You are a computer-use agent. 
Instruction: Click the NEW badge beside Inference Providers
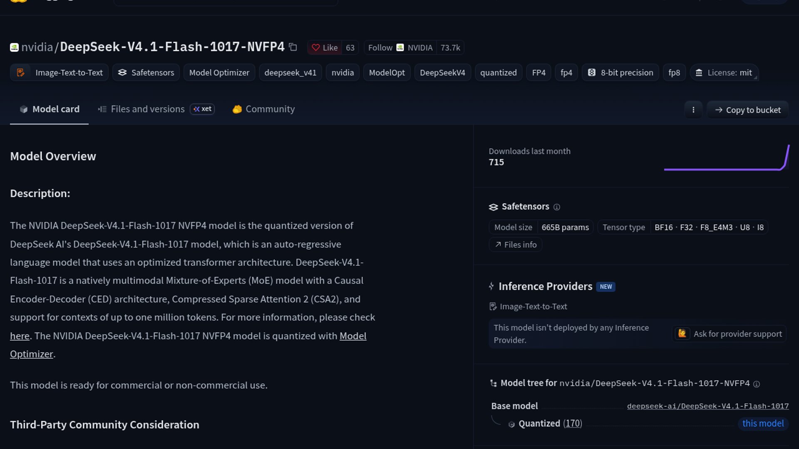click(605, 286)
